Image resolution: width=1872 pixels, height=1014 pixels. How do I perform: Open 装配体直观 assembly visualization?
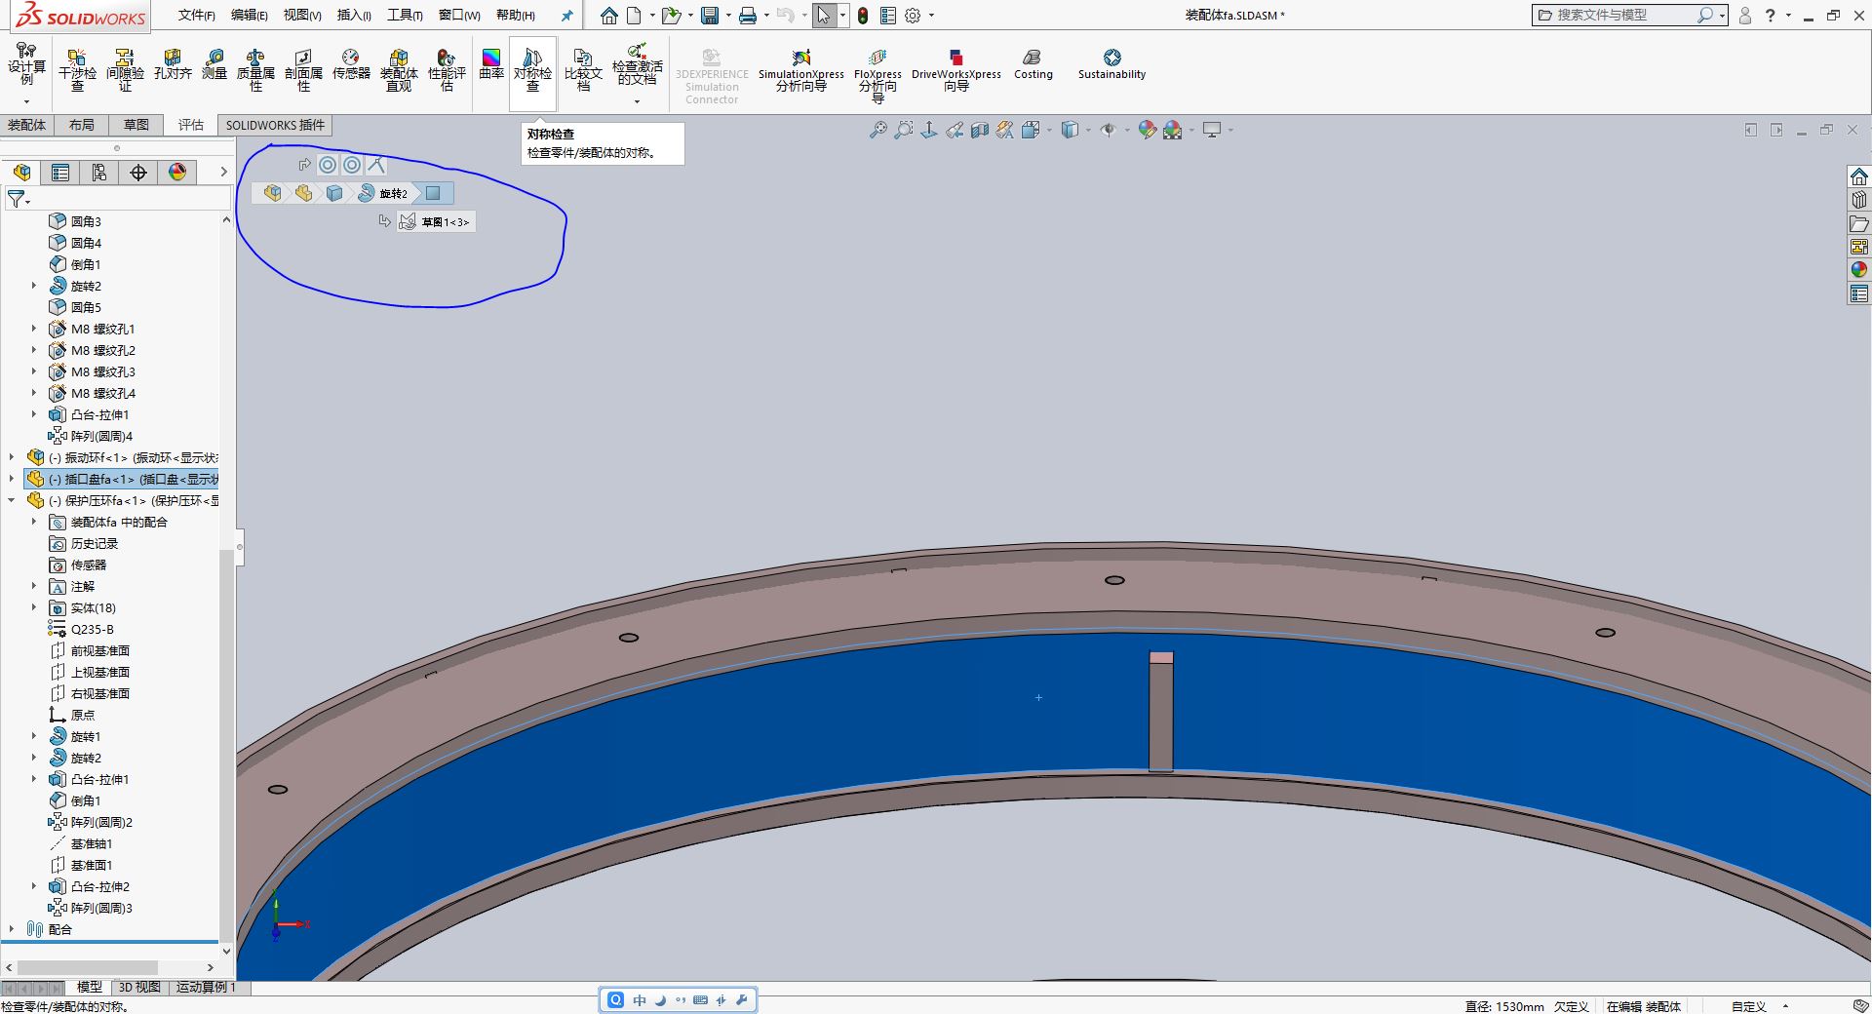[399, 70]
